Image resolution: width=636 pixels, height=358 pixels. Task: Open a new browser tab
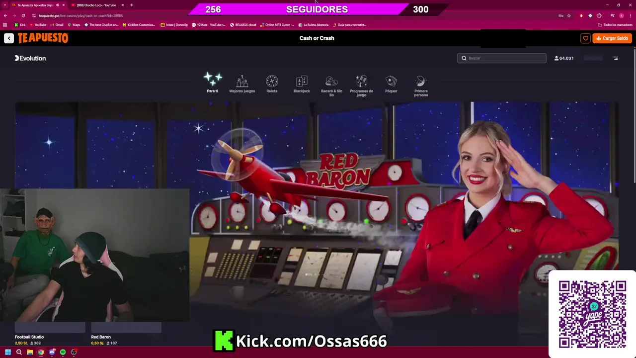[132, 5]
